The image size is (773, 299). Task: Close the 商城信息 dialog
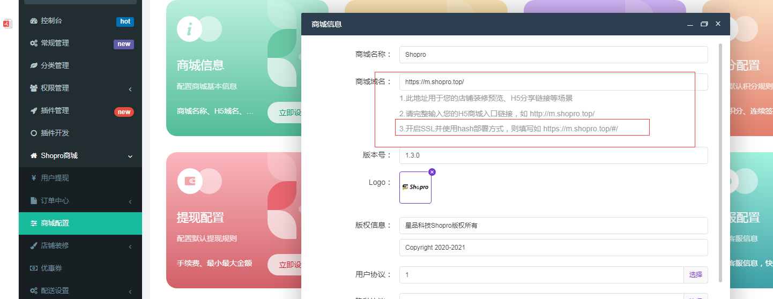[718, 24]
